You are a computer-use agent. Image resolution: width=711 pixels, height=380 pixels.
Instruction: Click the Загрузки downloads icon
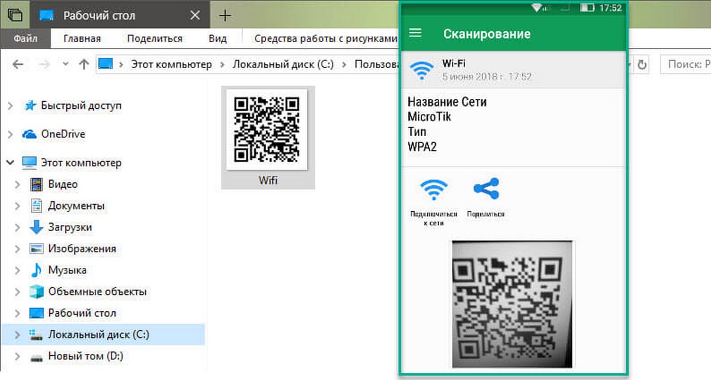[37, 227]
